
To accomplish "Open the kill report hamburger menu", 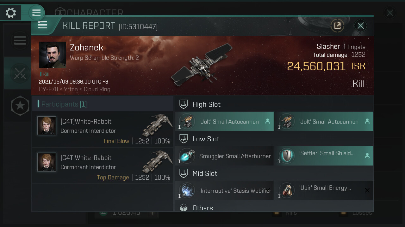I will click(x=42, y=25).
